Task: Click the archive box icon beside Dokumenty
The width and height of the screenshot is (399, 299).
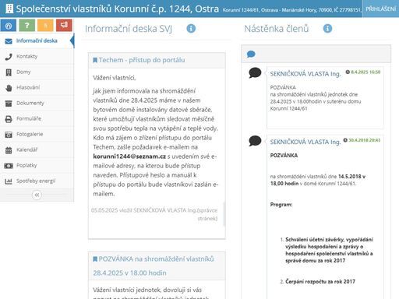Action: coord(9,104)
